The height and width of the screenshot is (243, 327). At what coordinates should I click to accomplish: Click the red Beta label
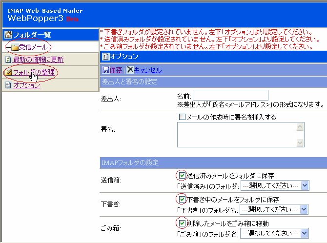point(72,19)
